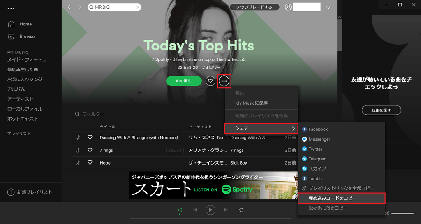The image size is (421, 224).
Task: Expand the シェア submenu
Action: pos(261,128)
